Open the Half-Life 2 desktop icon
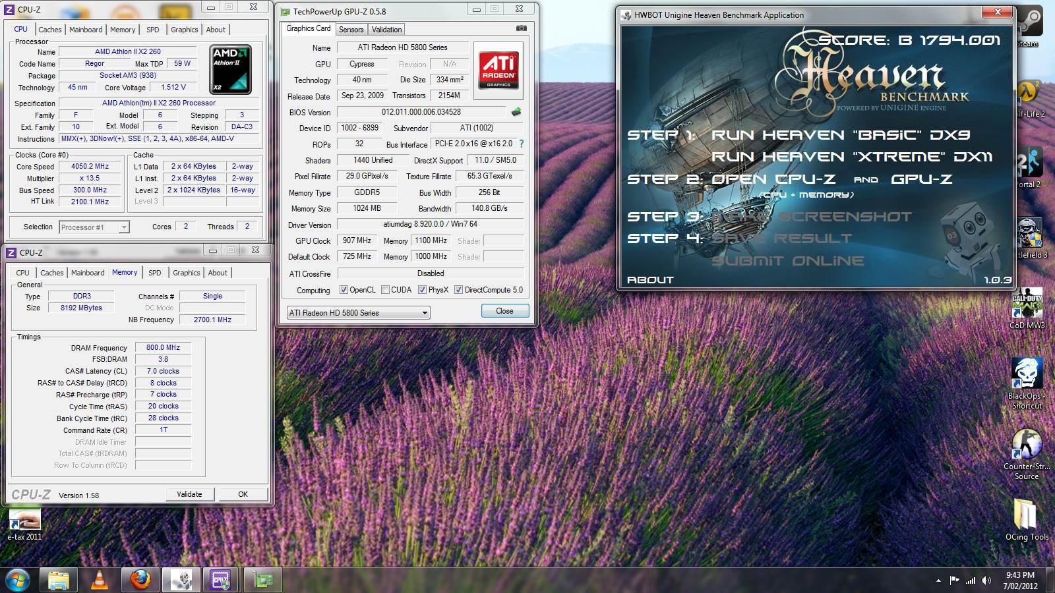The width and height of the screenshot is (1055, 593). 1029,99
